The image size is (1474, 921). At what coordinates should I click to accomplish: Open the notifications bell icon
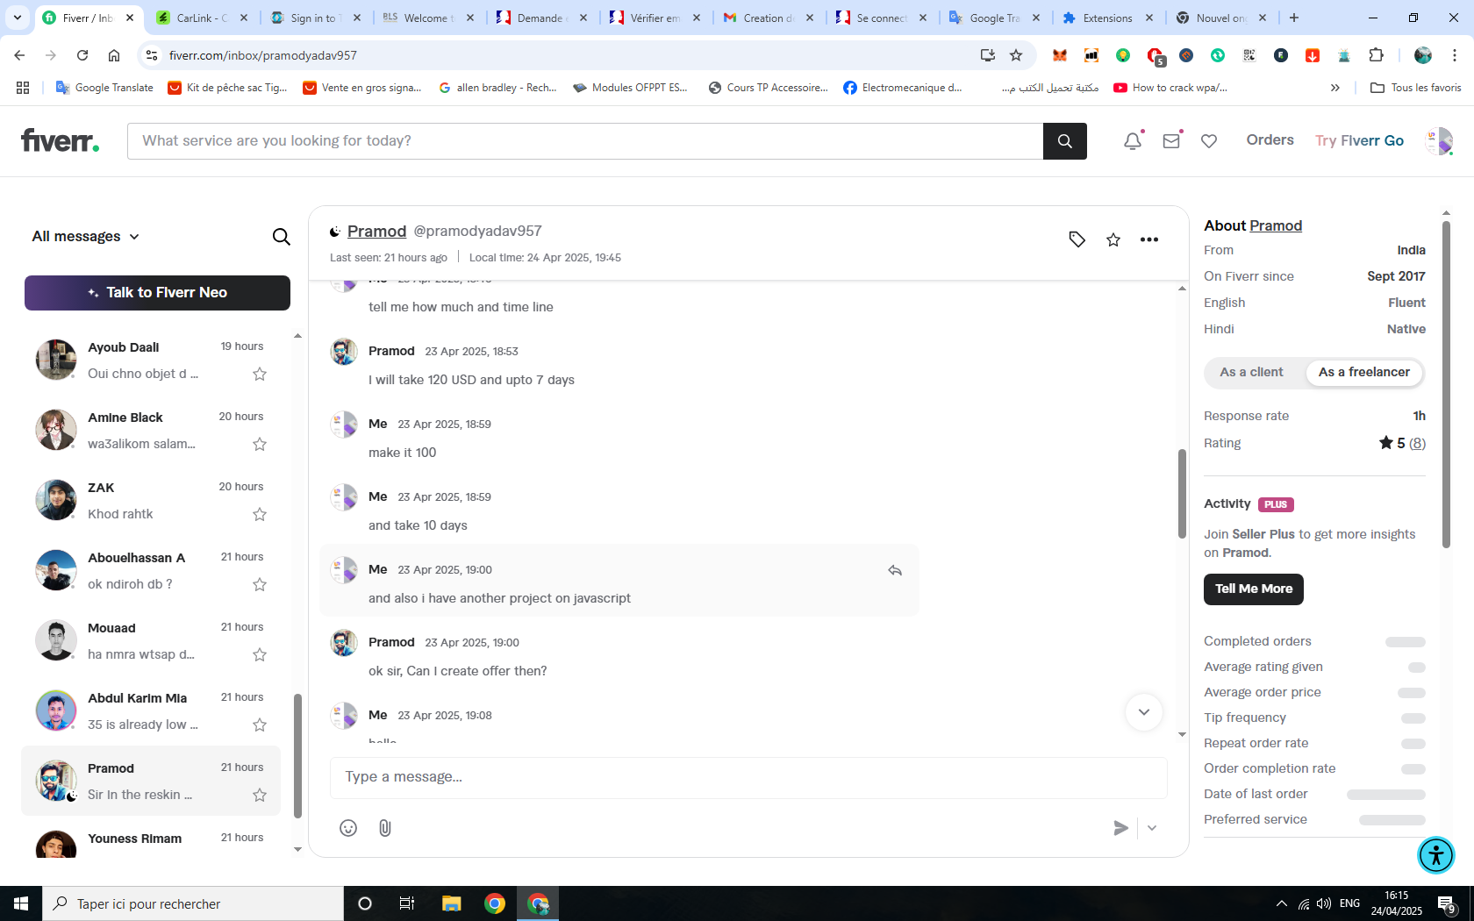coord(1132,141)
